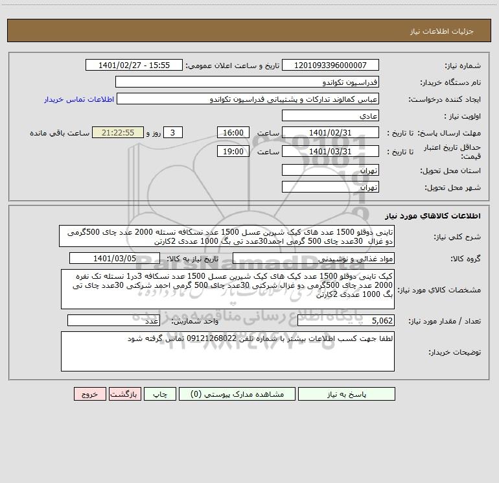Click the تعداد / مقدار مورد نیاز label
The width and height of the screenshot is (499, 483).
[445, 321]
